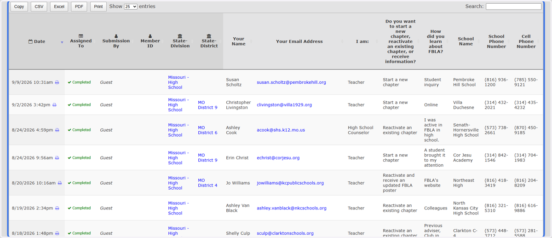Open MO District 9 link for Christopher Livingston
552x238 pixels.
(x=207, y=105)
